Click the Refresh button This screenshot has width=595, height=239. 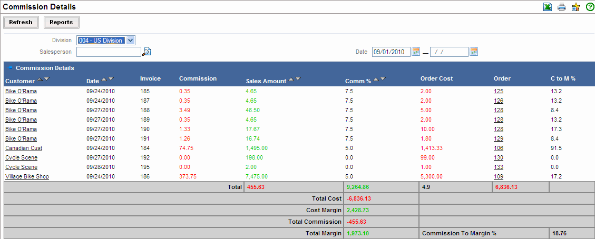[21, 22]
